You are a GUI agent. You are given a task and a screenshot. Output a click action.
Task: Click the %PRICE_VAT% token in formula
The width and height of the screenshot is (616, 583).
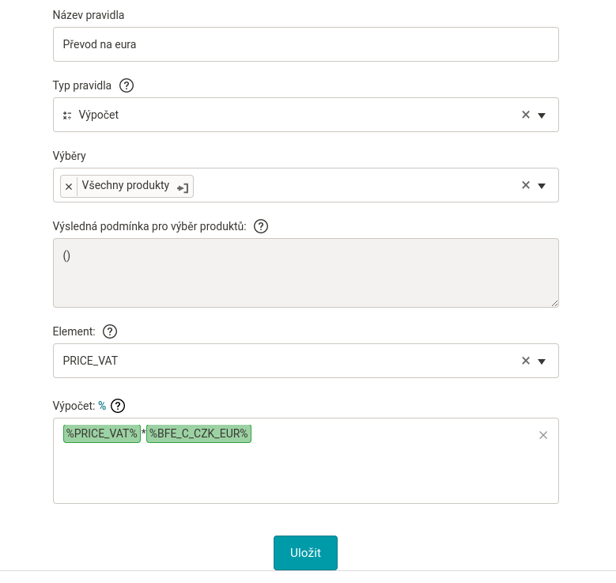pyautogui.click(x=102, y=433)
